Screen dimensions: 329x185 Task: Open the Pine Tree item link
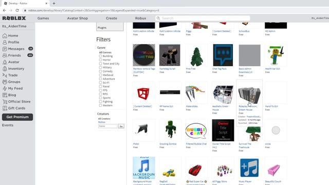click(191, 69)
